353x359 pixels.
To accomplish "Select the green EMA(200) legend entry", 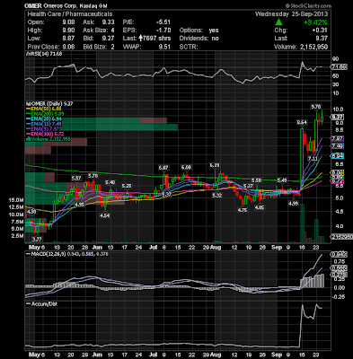I will pos(45,114).
